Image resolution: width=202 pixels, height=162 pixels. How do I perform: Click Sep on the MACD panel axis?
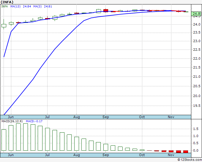tap(106, 155)
